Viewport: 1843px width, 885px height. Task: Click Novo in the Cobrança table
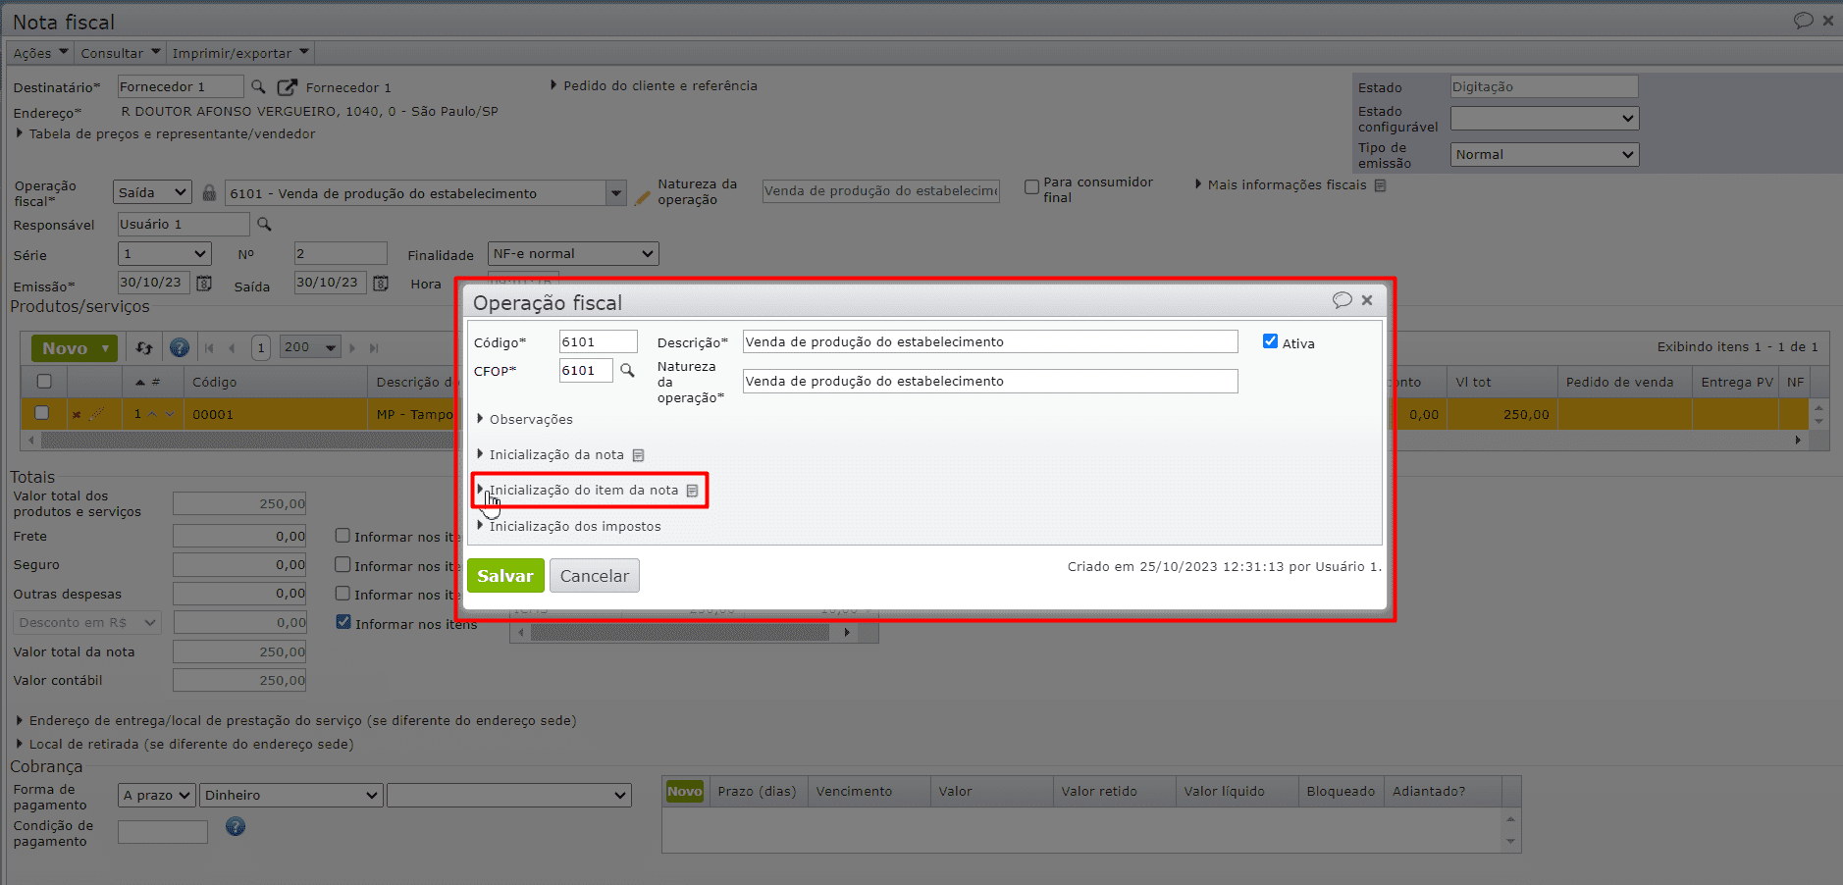coord(684,792)
